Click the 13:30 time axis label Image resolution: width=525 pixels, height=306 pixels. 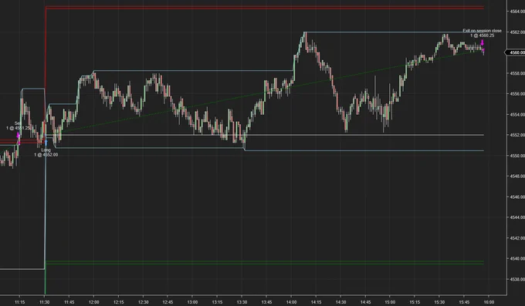(242, 302)
